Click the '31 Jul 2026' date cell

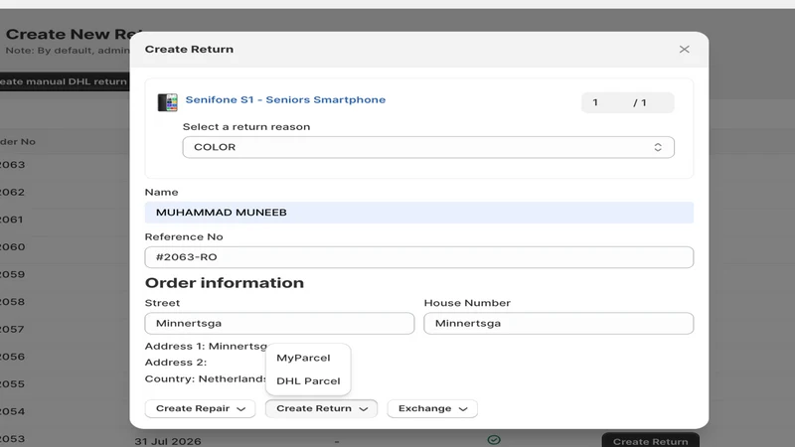[x=168, y=441]
